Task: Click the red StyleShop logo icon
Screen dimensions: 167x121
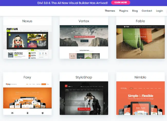Action: tap(66, 86)
